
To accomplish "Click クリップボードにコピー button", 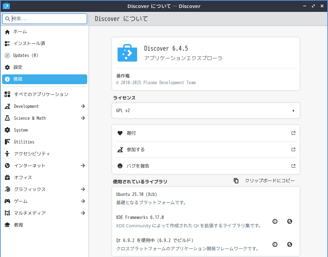I will [x=264, y=181].
